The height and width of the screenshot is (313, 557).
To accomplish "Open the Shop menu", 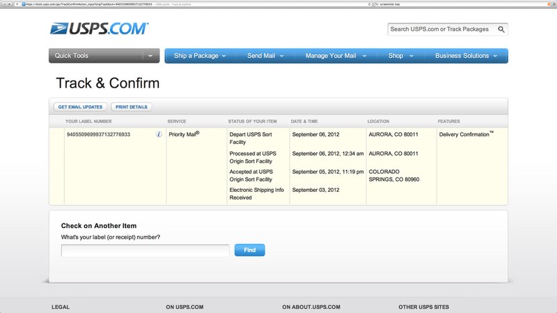I will (401, 56).
